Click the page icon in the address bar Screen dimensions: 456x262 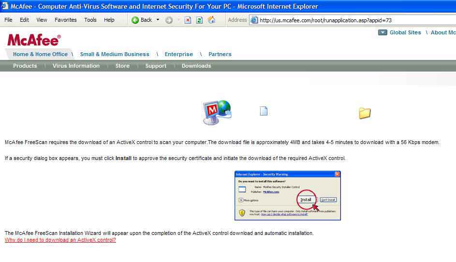pos(254,20)
